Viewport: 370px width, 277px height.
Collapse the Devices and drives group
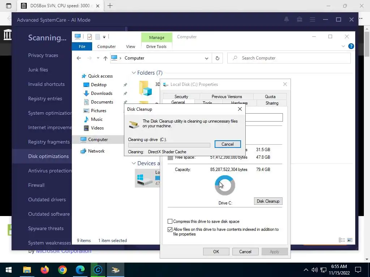pyautogui.click(x=134, y=163)
